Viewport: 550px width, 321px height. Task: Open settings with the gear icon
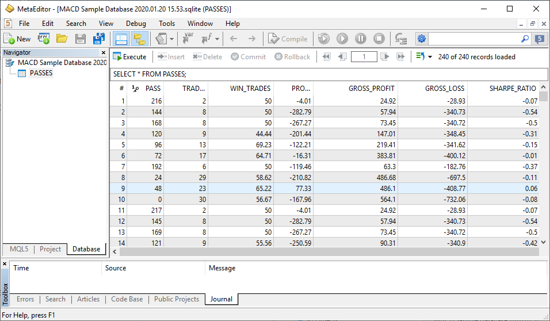coord(422,39)
